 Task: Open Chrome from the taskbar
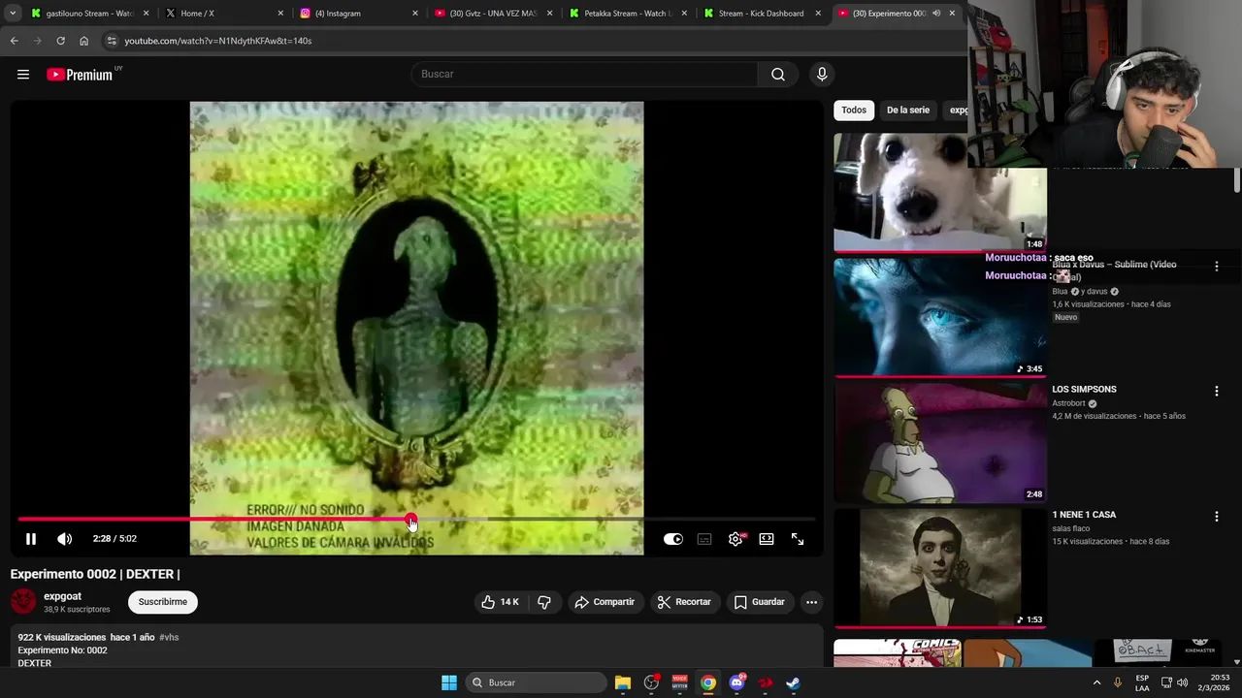point(708,682)
